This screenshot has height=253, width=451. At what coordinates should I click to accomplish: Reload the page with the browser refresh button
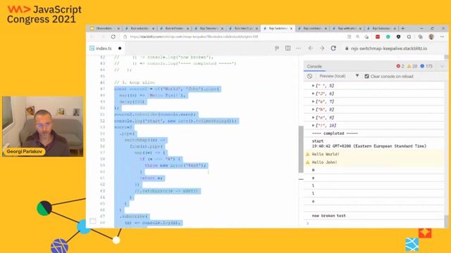click(x=113, y=37)
